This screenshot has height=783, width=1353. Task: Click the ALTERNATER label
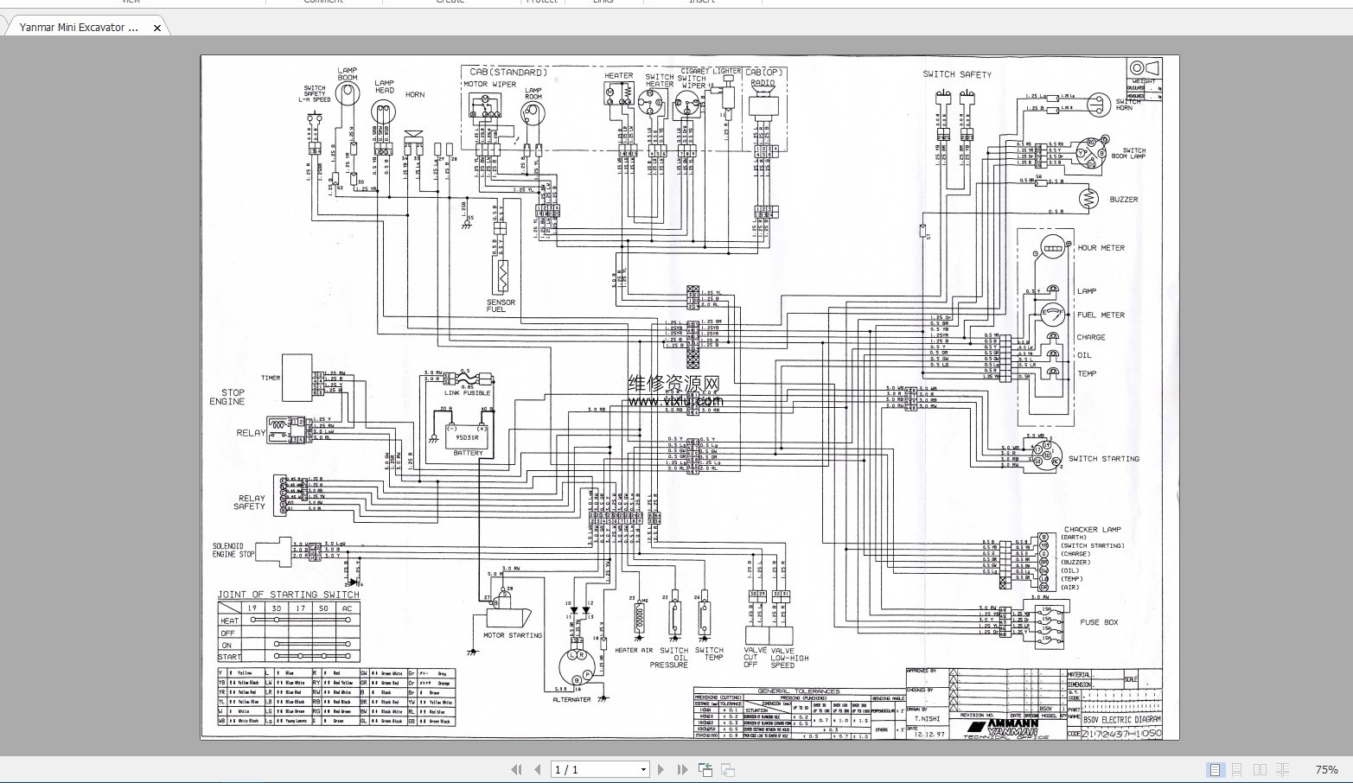point(571,699)
